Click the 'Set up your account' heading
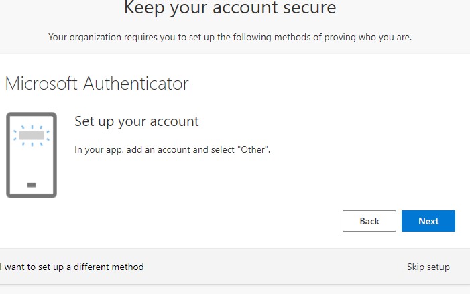470x294 pixels. pos(136,121)
